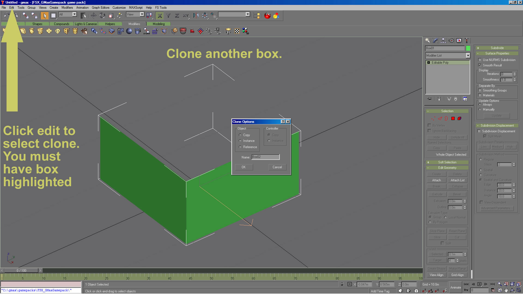Open the Modifier List dropdown
The image size is (523, 294).
pyautogui.click(x=468, y=56)
